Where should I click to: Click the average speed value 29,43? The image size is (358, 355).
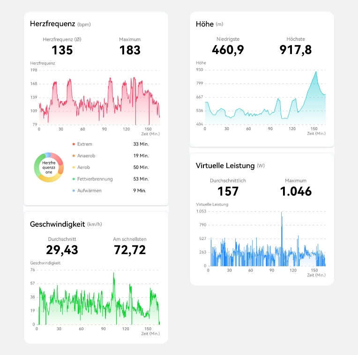(62, 250)
